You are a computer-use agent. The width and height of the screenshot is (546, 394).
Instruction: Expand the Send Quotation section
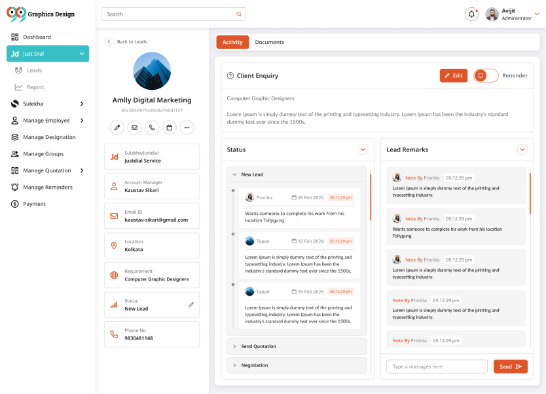234,346
